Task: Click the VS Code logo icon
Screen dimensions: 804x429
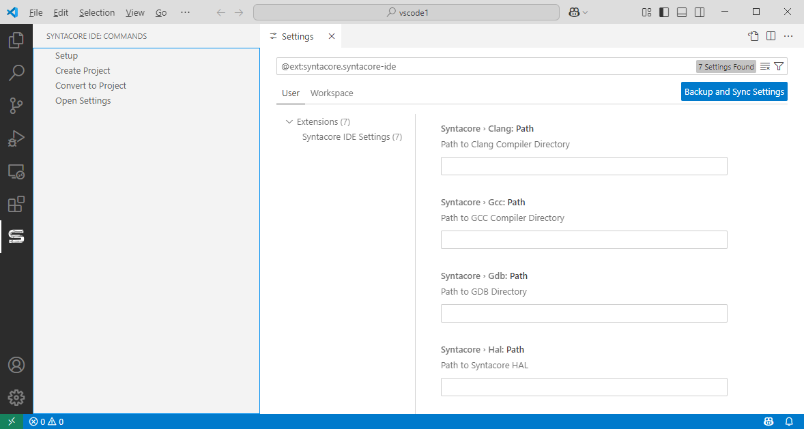Action: click(12, 12)
